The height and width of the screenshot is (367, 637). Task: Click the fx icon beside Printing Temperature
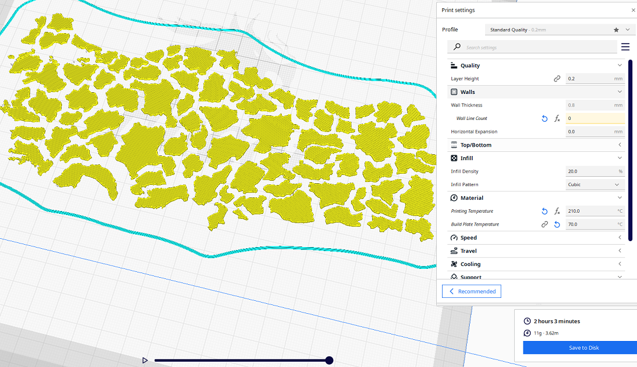pyautogui.click(x=557, y=212)
